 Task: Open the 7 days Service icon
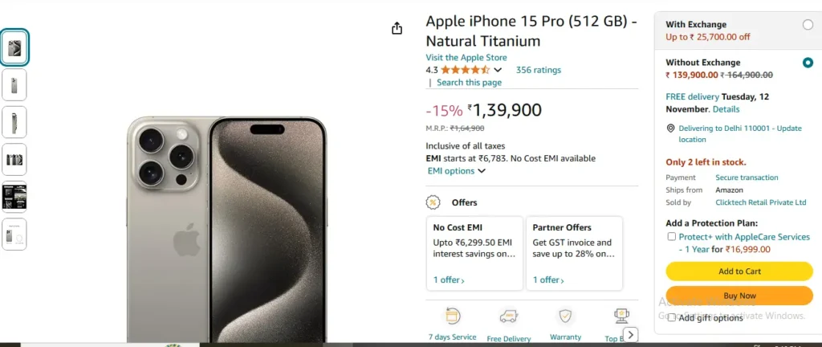pos(452,316)
